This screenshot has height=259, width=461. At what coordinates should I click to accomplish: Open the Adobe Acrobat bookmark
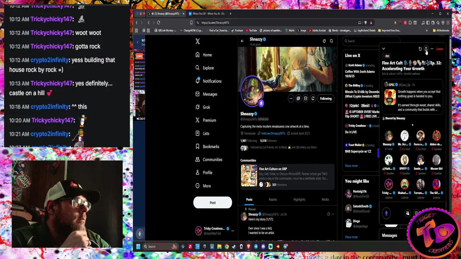[x=317, y=31]
